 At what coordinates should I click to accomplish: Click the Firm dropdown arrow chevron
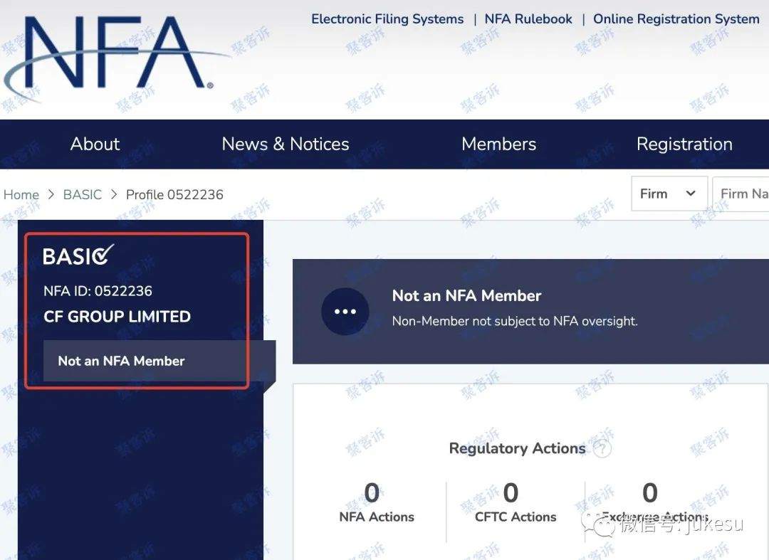pyautogui.click(x=691, y=194)
